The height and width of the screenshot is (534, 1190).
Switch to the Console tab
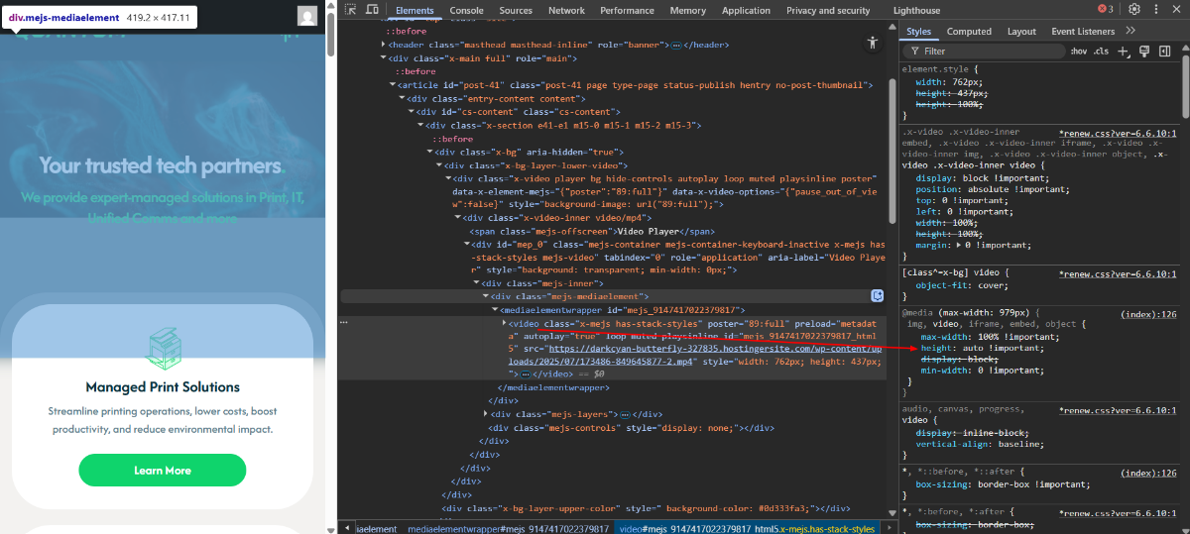click(x=466, y=10)
